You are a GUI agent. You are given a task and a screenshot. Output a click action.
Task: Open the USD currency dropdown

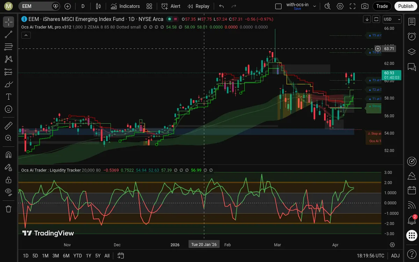point(392,19)
